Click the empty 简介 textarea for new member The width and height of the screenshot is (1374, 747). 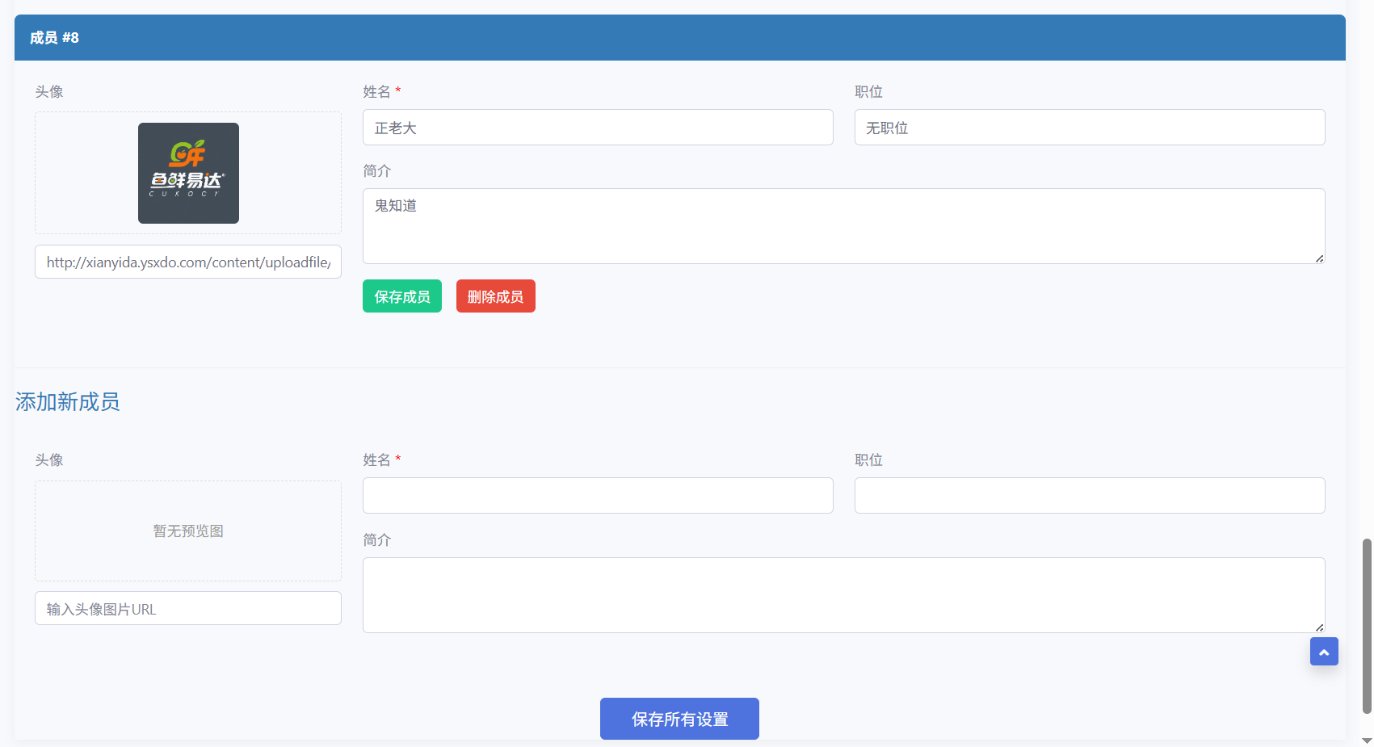(x=843, y=595)
